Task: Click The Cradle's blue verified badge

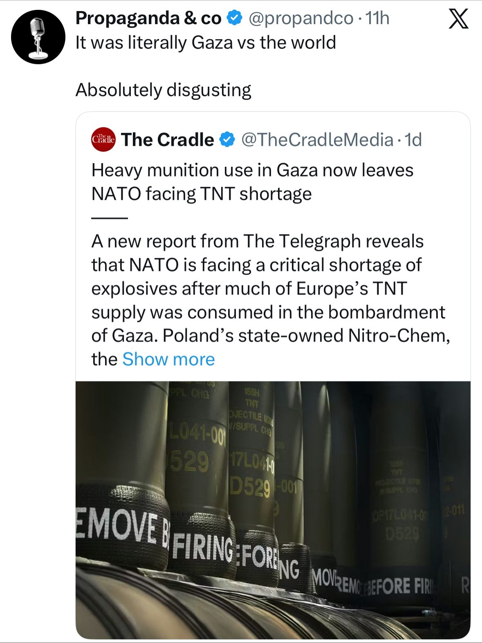Action: (227, 140)
